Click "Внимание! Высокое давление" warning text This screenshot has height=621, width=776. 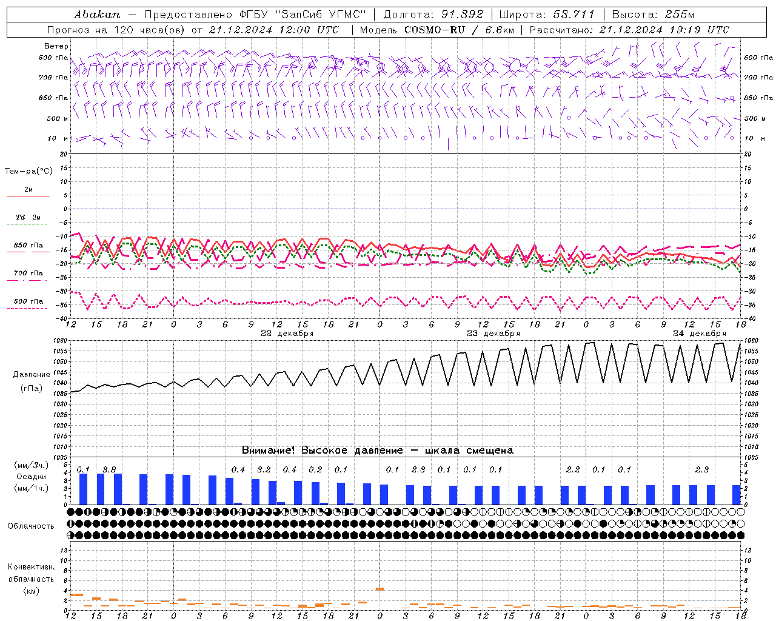pyautogui.click(x=322, y=450)
